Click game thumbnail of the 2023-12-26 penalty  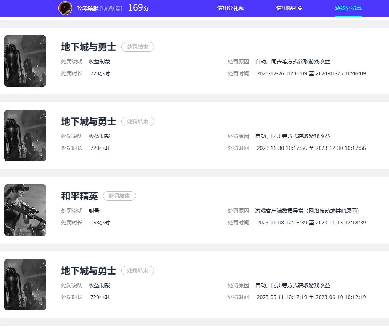coord(25,61)
